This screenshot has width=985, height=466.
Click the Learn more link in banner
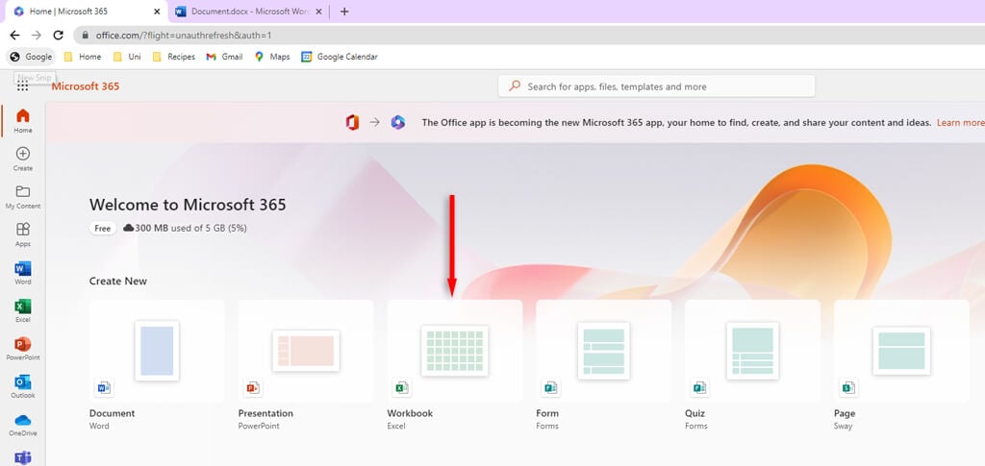click(961, 123)
